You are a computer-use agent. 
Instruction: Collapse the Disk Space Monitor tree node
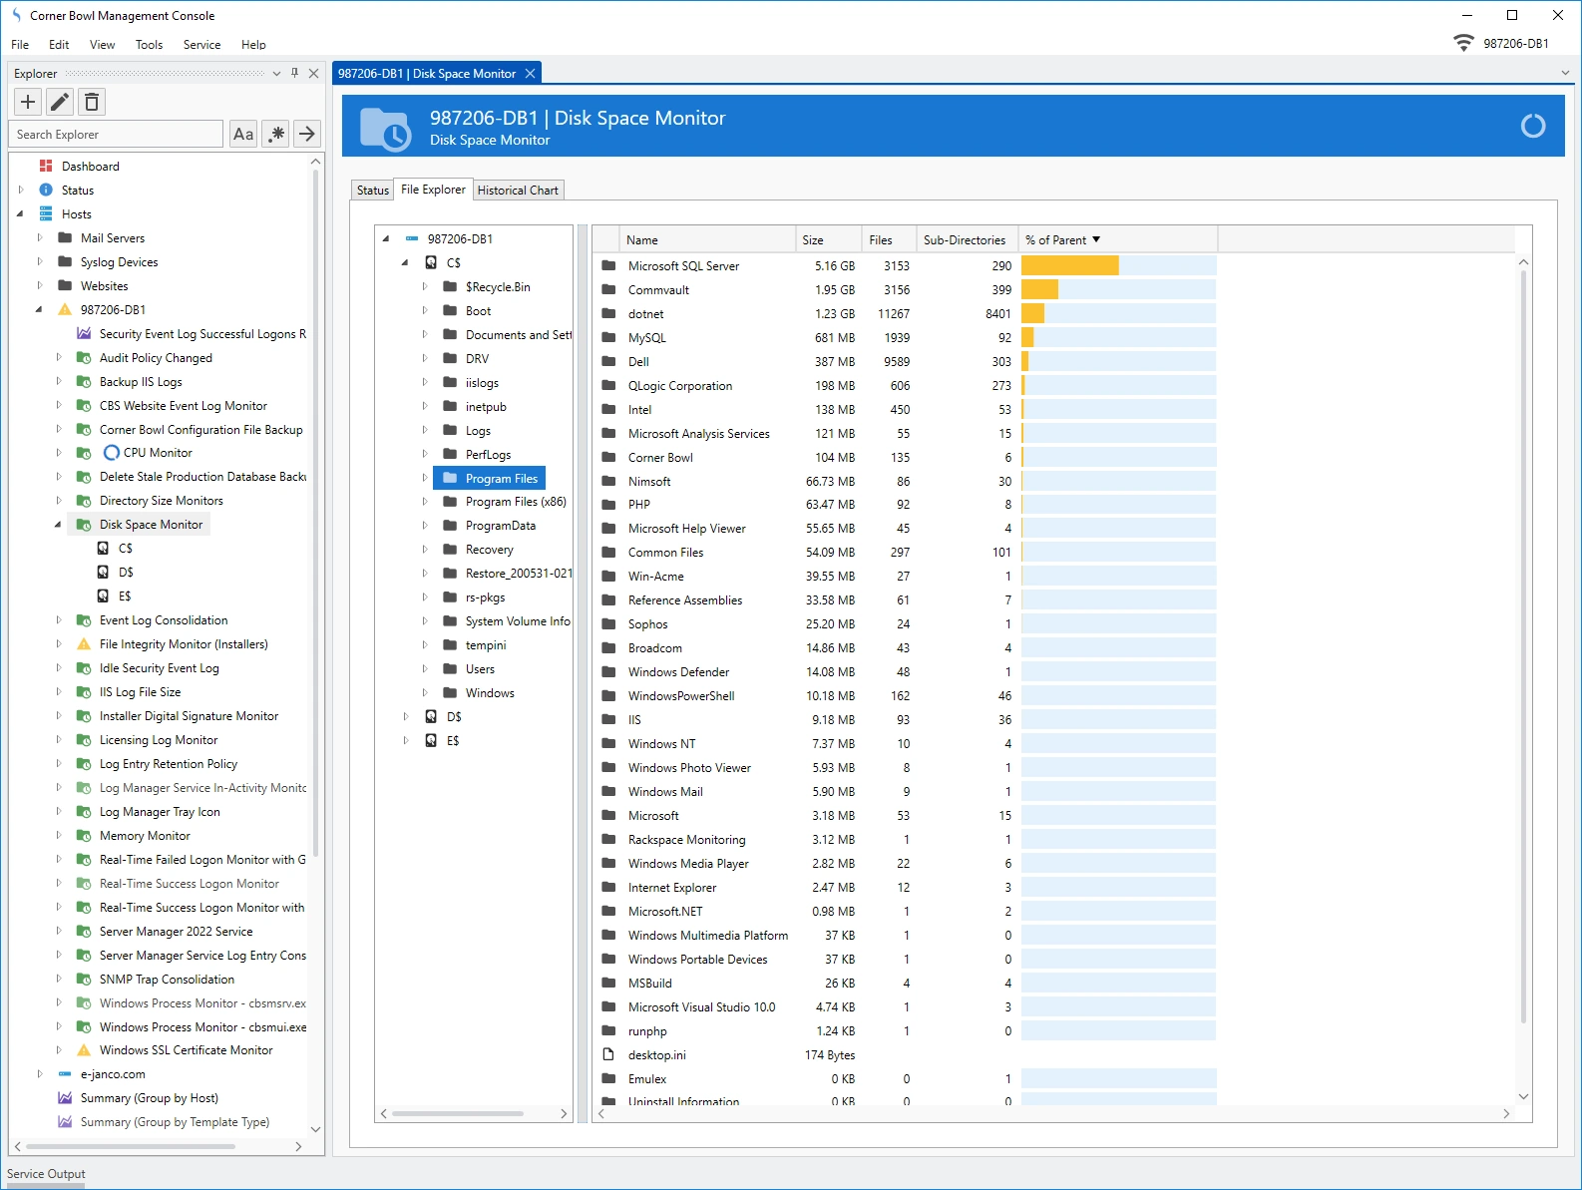coord(58,525)
